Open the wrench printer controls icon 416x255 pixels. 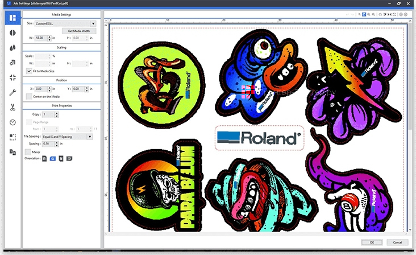(12, 92)
